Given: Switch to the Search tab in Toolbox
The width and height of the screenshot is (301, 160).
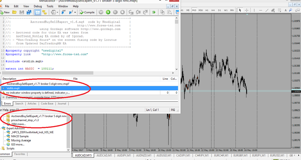Looking at the screenshot, I should pos(19,104).
